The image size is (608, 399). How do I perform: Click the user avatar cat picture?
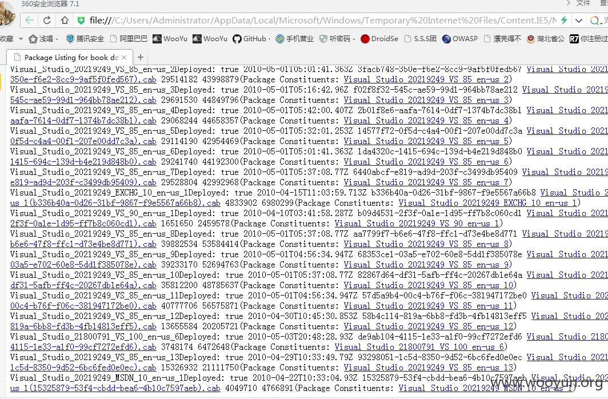(7, 14)
